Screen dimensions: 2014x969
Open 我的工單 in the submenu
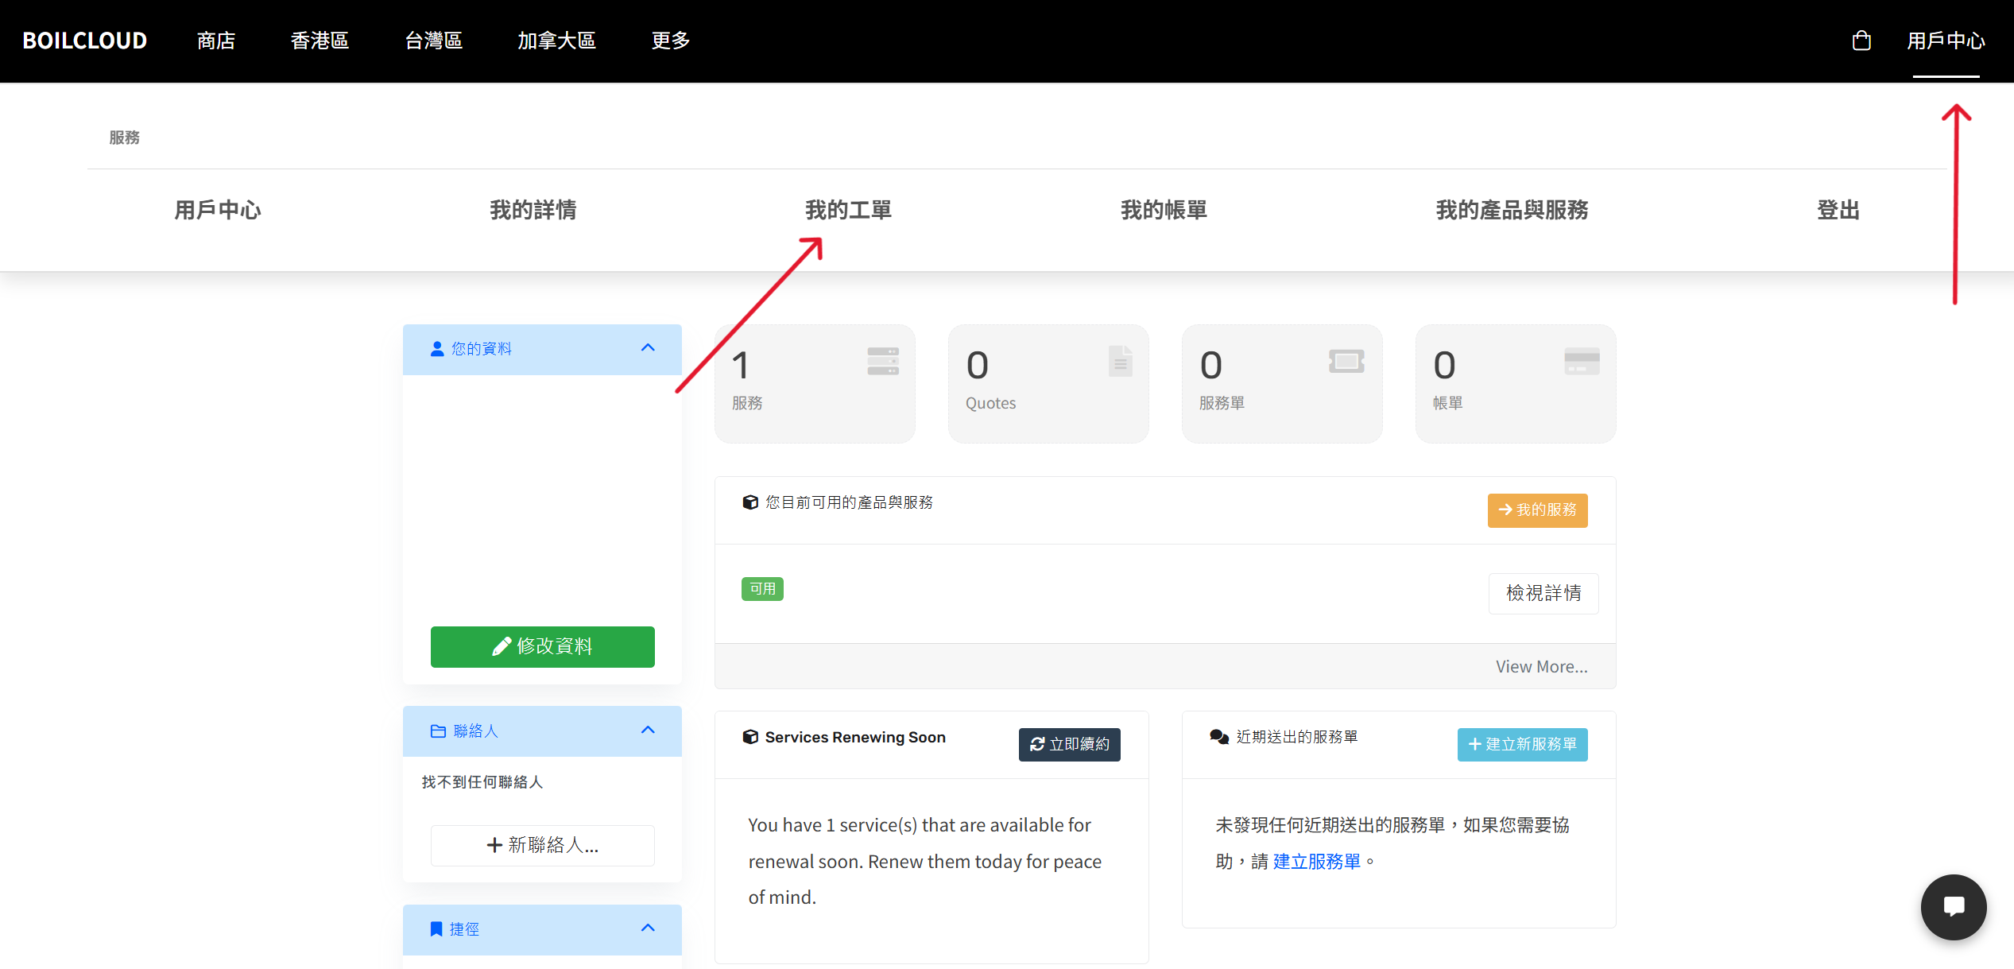click(x=848, y=210)
